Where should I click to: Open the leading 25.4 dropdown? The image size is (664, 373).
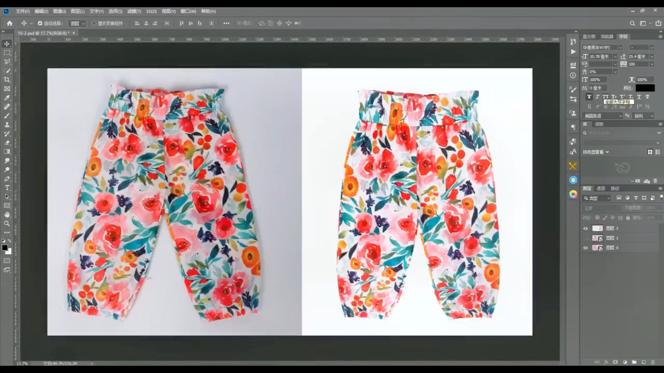[652, 56]
